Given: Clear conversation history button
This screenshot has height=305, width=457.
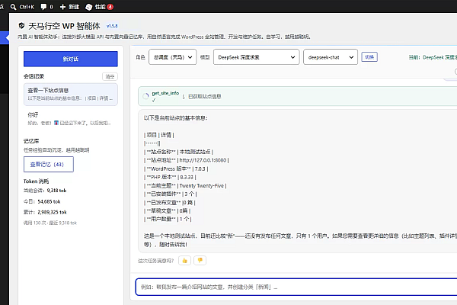Looking at the screenshot, I should click(110, 76).
